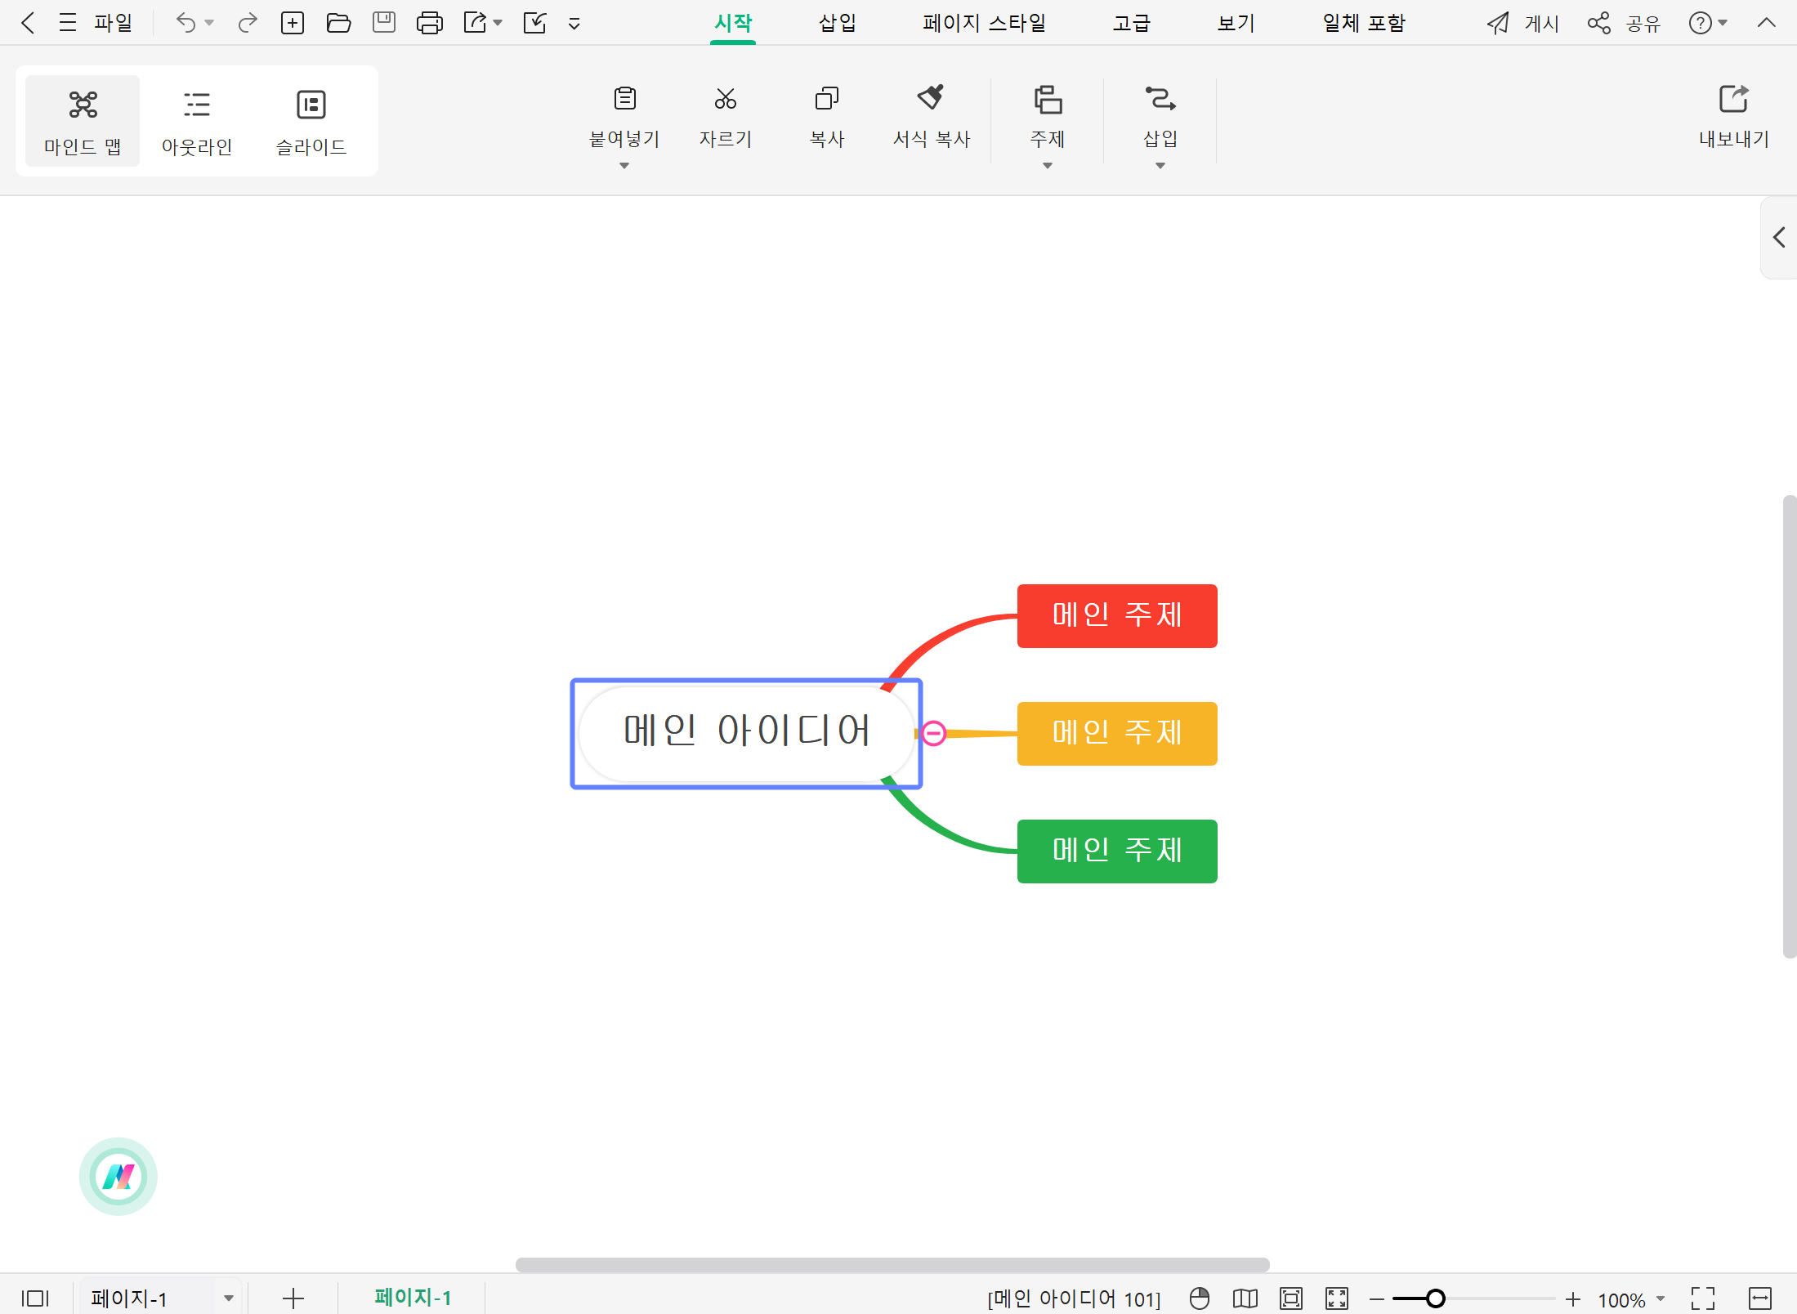Click the fit page icon in status bar
Viewport: 1797px width, 1314px height.
point(1291,1298)
